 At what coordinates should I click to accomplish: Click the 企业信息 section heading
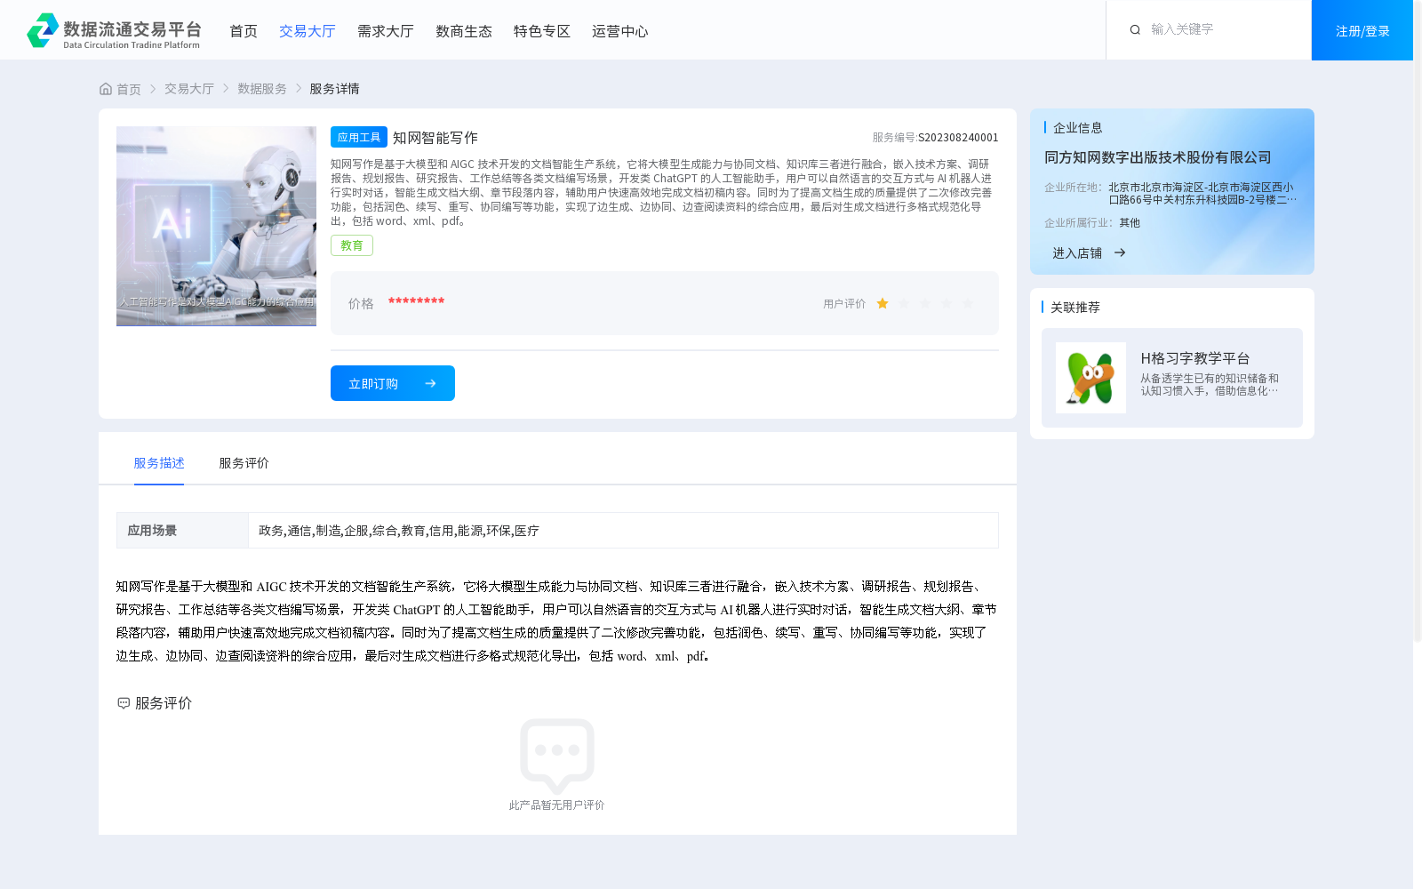pyautogui.click(x=1078, y=128)
